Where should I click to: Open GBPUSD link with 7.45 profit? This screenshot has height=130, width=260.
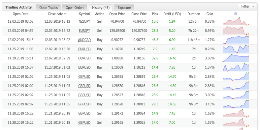[84, 114]
